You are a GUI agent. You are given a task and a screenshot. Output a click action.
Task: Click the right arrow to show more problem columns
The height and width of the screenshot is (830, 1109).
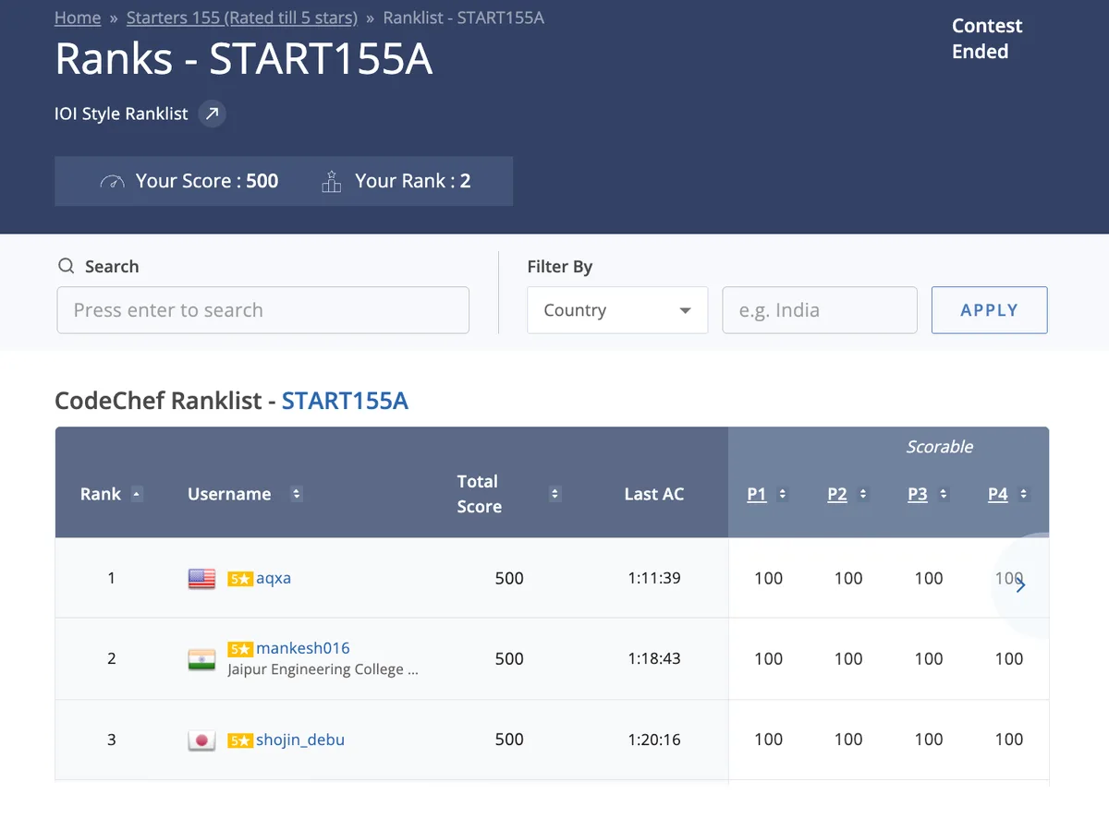(x=1020, y=585)
